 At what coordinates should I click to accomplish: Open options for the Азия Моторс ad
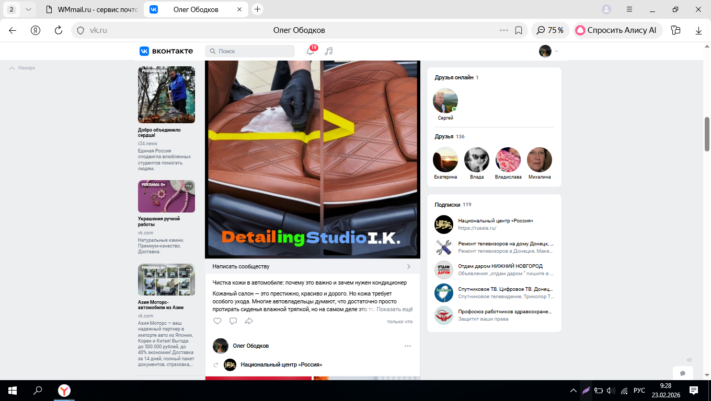click(189, 269)
